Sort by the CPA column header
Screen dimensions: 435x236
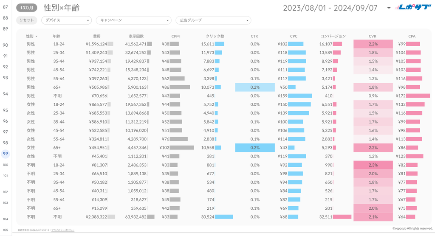point(412,36)
